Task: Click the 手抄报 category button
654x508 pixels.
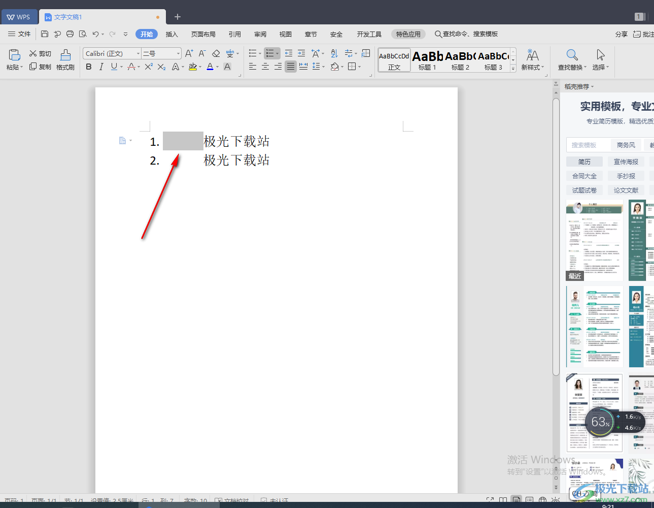Action: tap(626, 176)
